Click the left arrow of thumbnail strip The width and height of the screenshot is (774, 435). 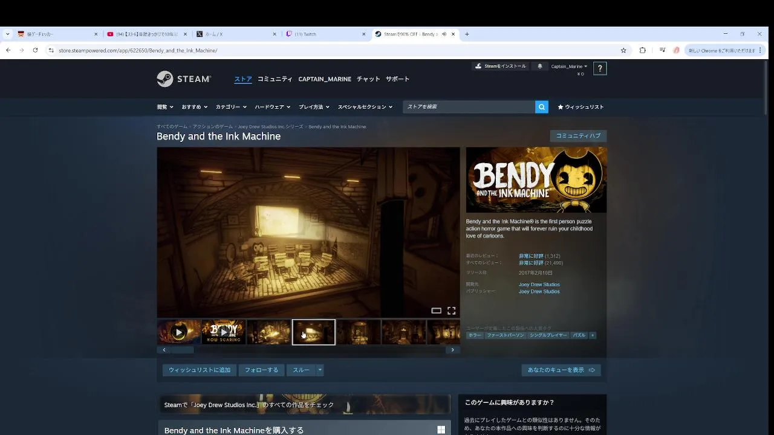(164, 350)
